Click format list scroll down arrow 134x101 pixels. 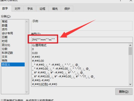(x=130, y=84)
